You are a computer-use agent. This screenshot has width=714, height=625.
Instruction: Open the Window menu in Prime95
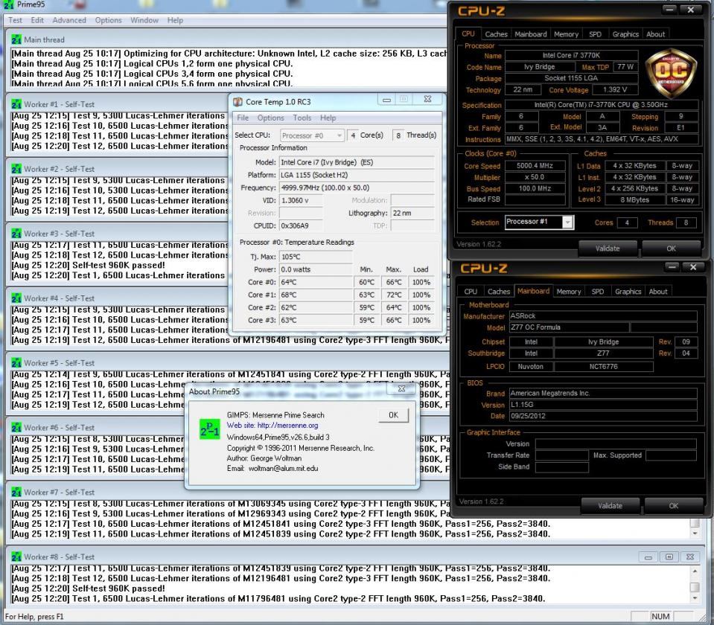144,21
